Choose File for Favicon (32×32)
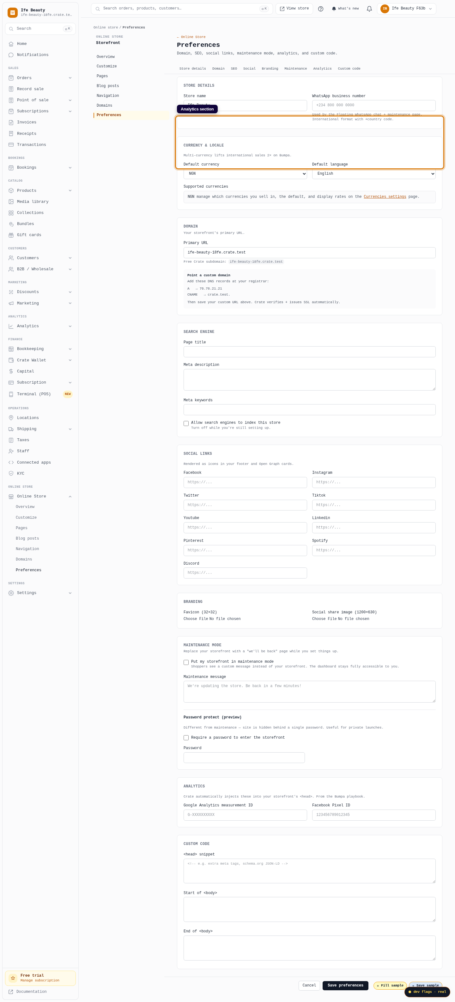 [x=196, y=619]
